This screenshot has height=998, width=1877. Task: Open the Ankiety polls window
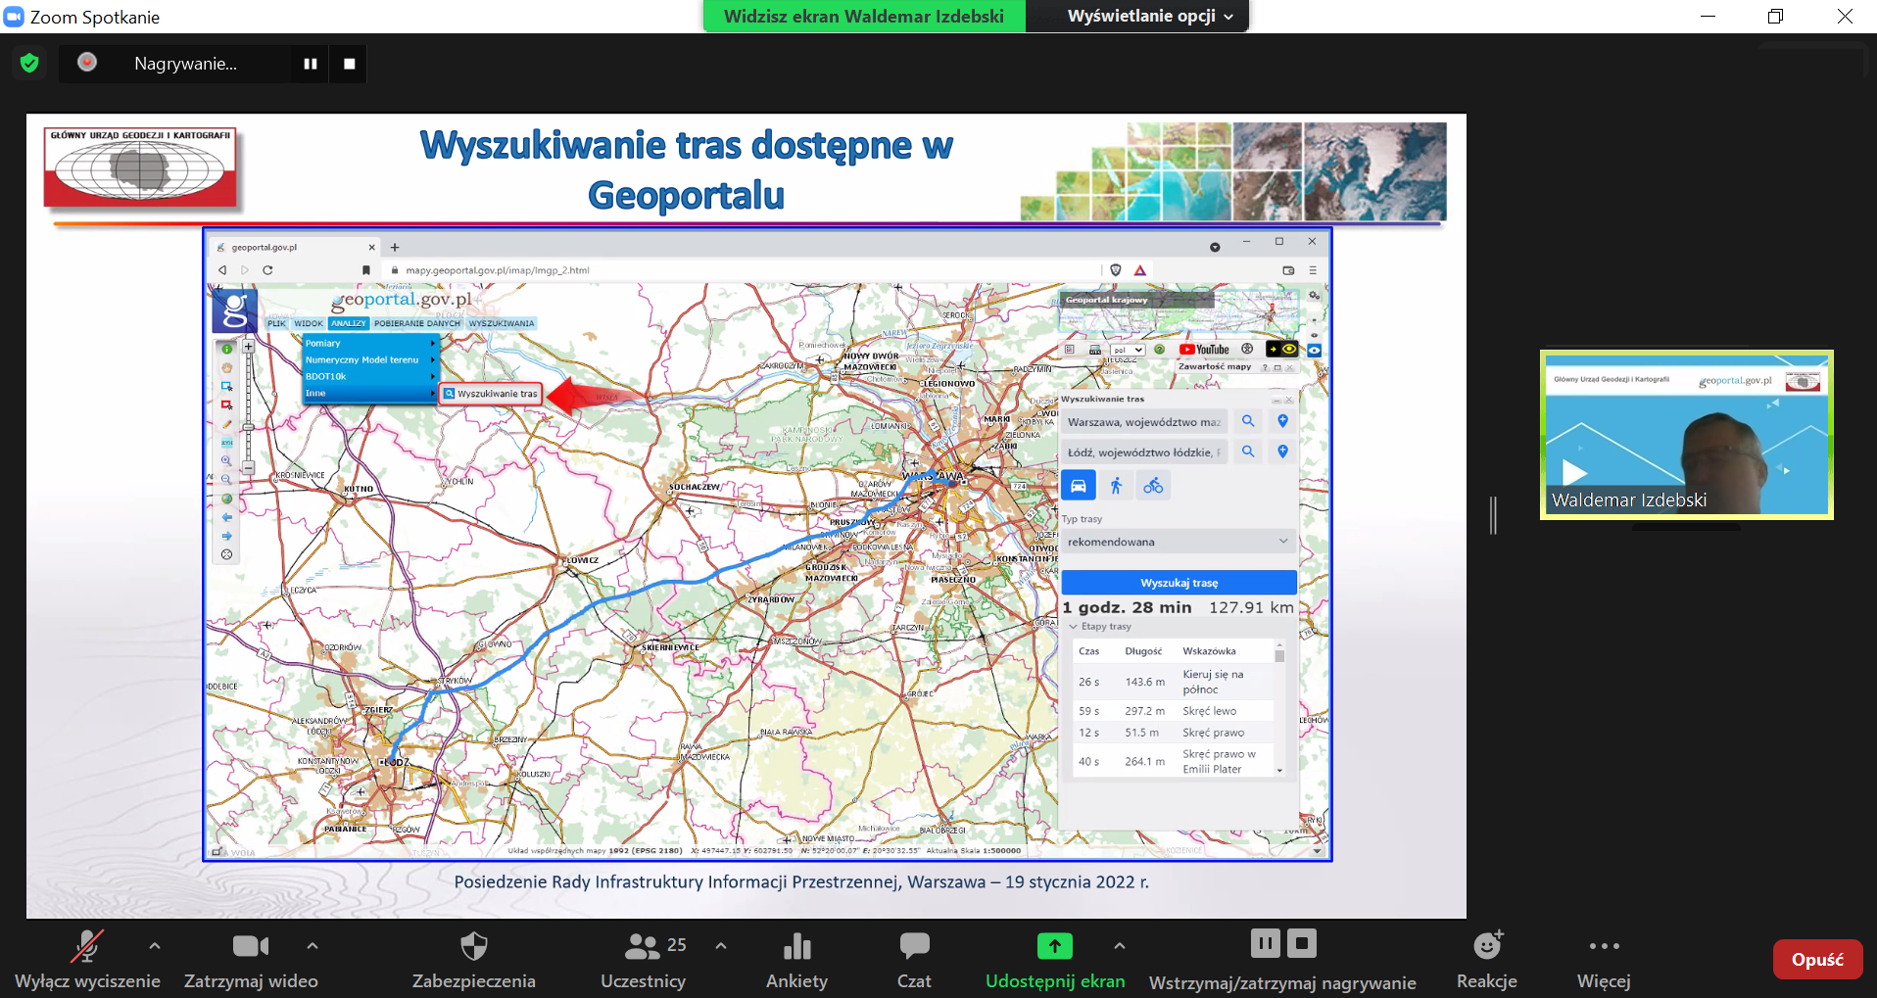796,960
